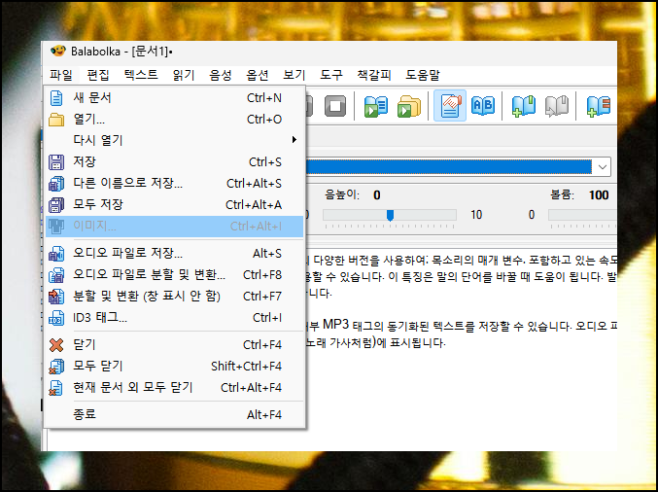Click the folder with play arrow toolbar icon
Viewport: 658px width, 492px height.
click(x=409, y=106)
